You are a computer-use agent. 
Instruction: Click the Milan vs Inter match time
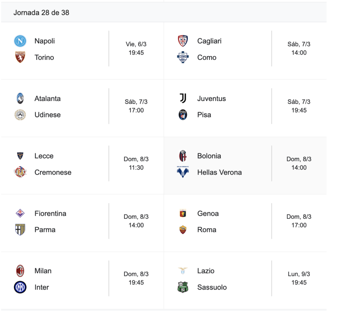136,283
